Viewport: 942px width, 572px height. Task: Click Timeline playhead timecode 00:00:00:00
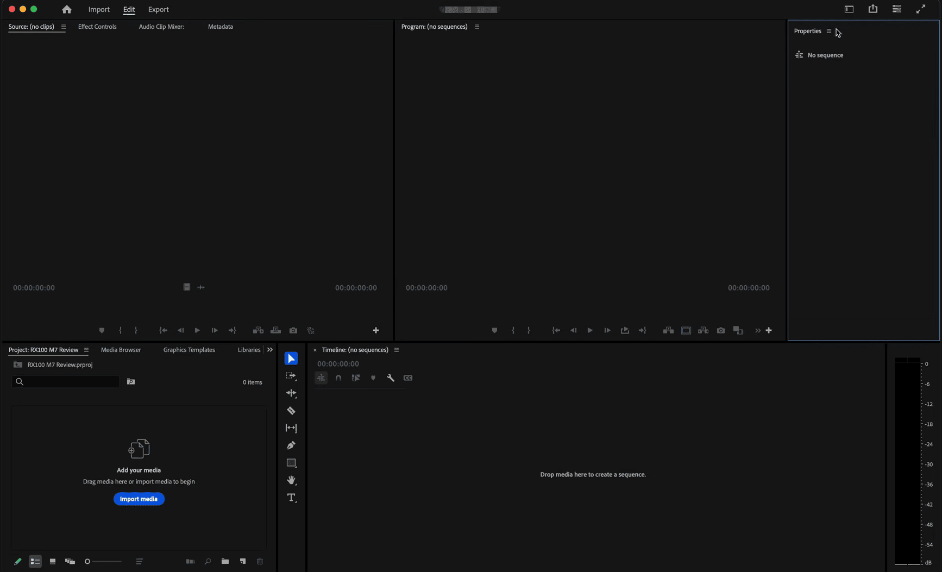click(338, 364)
